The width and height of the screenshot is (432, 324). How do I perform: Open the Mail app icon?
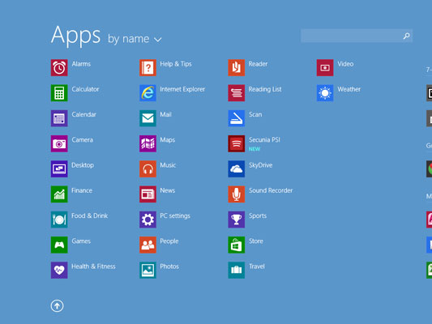pos(148,118)
